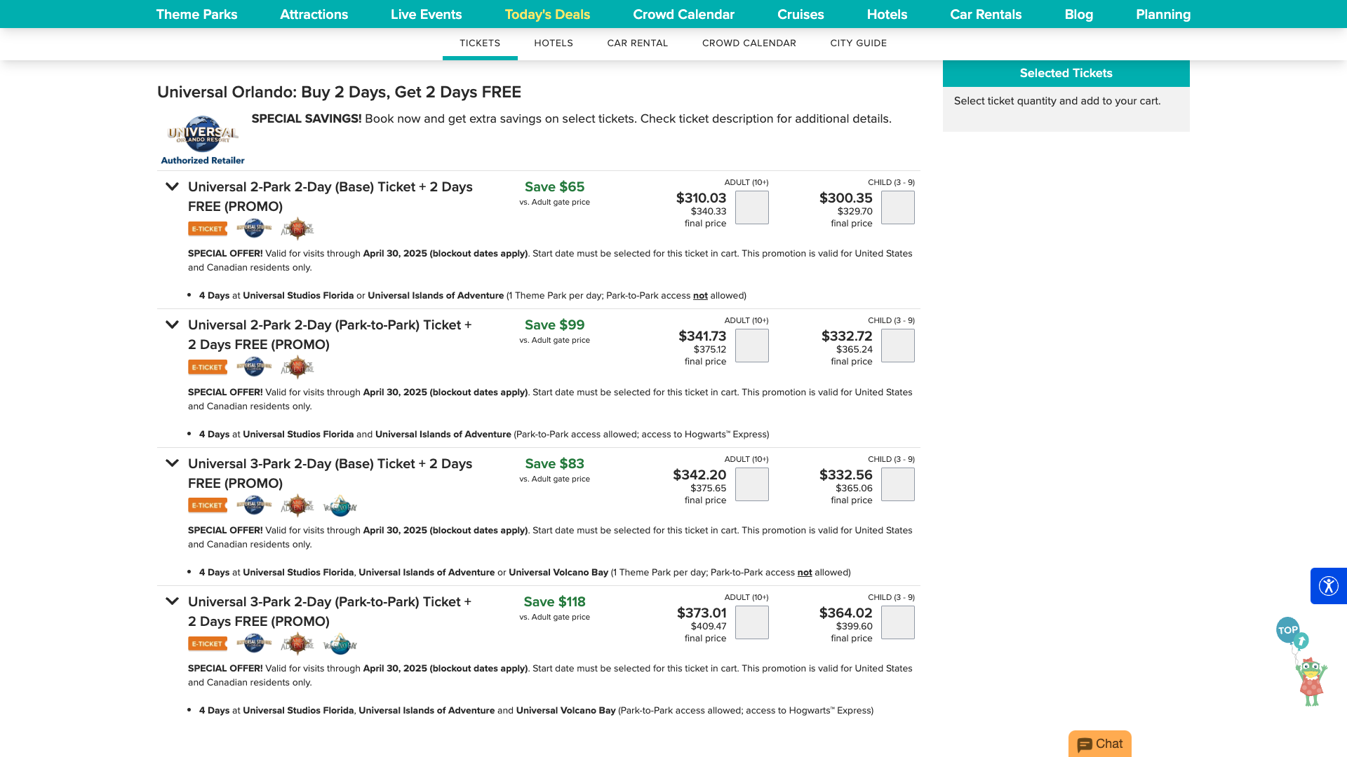
Task: Collapse the 3-Park 2-Day Base ticket details
Action: pyautogui.click(x=172, y=463)
